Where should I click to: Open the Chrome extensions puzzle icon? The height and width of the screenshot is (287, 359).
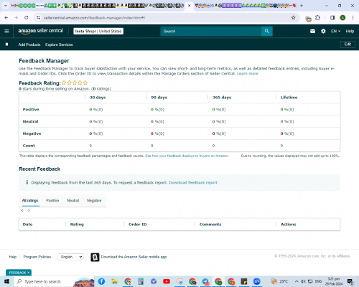(x=317, y=18)
